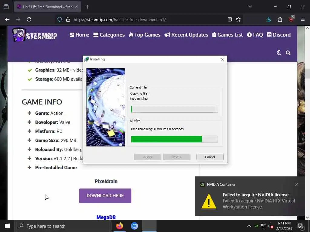Click the NVIDIA warning triangle icon
The image size is (310, 232).
click(x=209, y=201)
